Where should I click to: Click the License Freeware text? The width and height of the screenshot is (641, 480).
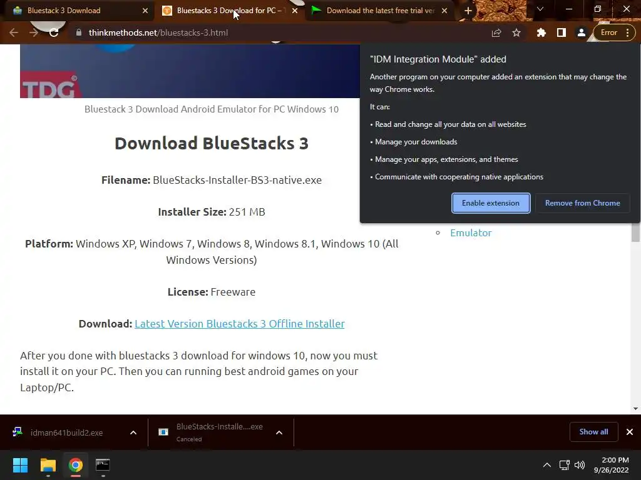pyautogui.click(x=212, y=292)
